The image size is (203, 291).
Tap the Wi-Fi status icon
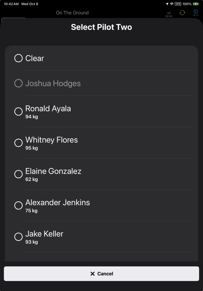click(x=172, y=4)
